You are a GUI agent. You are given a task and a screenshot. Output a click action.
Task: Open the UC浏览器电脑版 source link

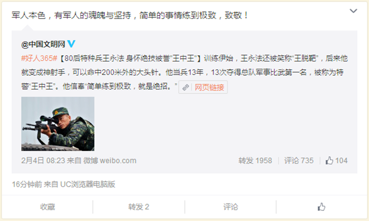(88, 184)
